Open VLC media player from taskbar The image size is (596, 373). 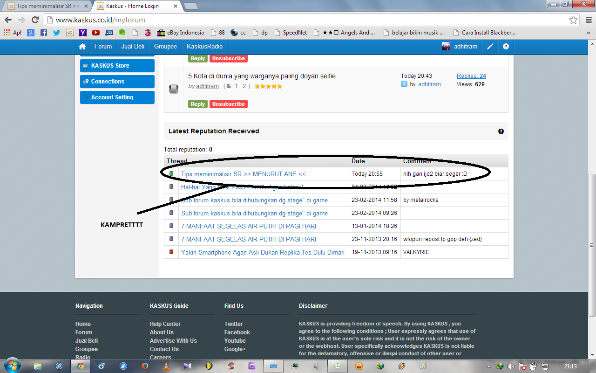tap(166, 366)
